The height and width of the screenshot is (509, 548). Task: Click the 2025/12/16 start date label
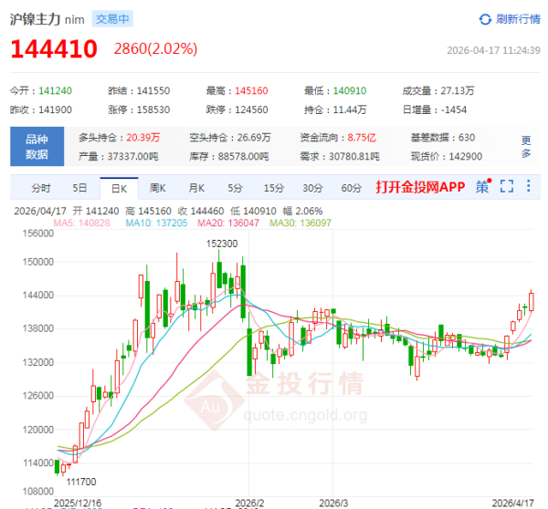(78, 503)
